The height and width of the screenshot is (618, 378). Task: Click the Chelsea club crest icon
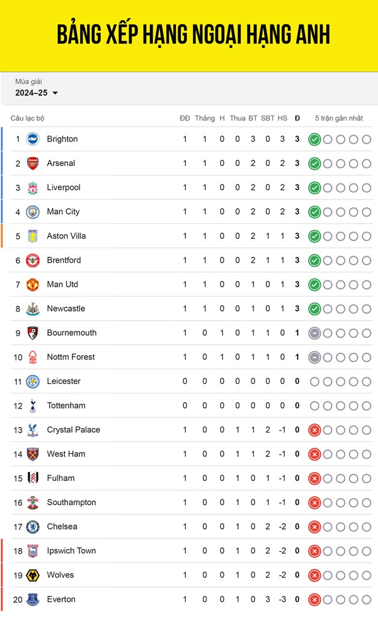point(33,527)
